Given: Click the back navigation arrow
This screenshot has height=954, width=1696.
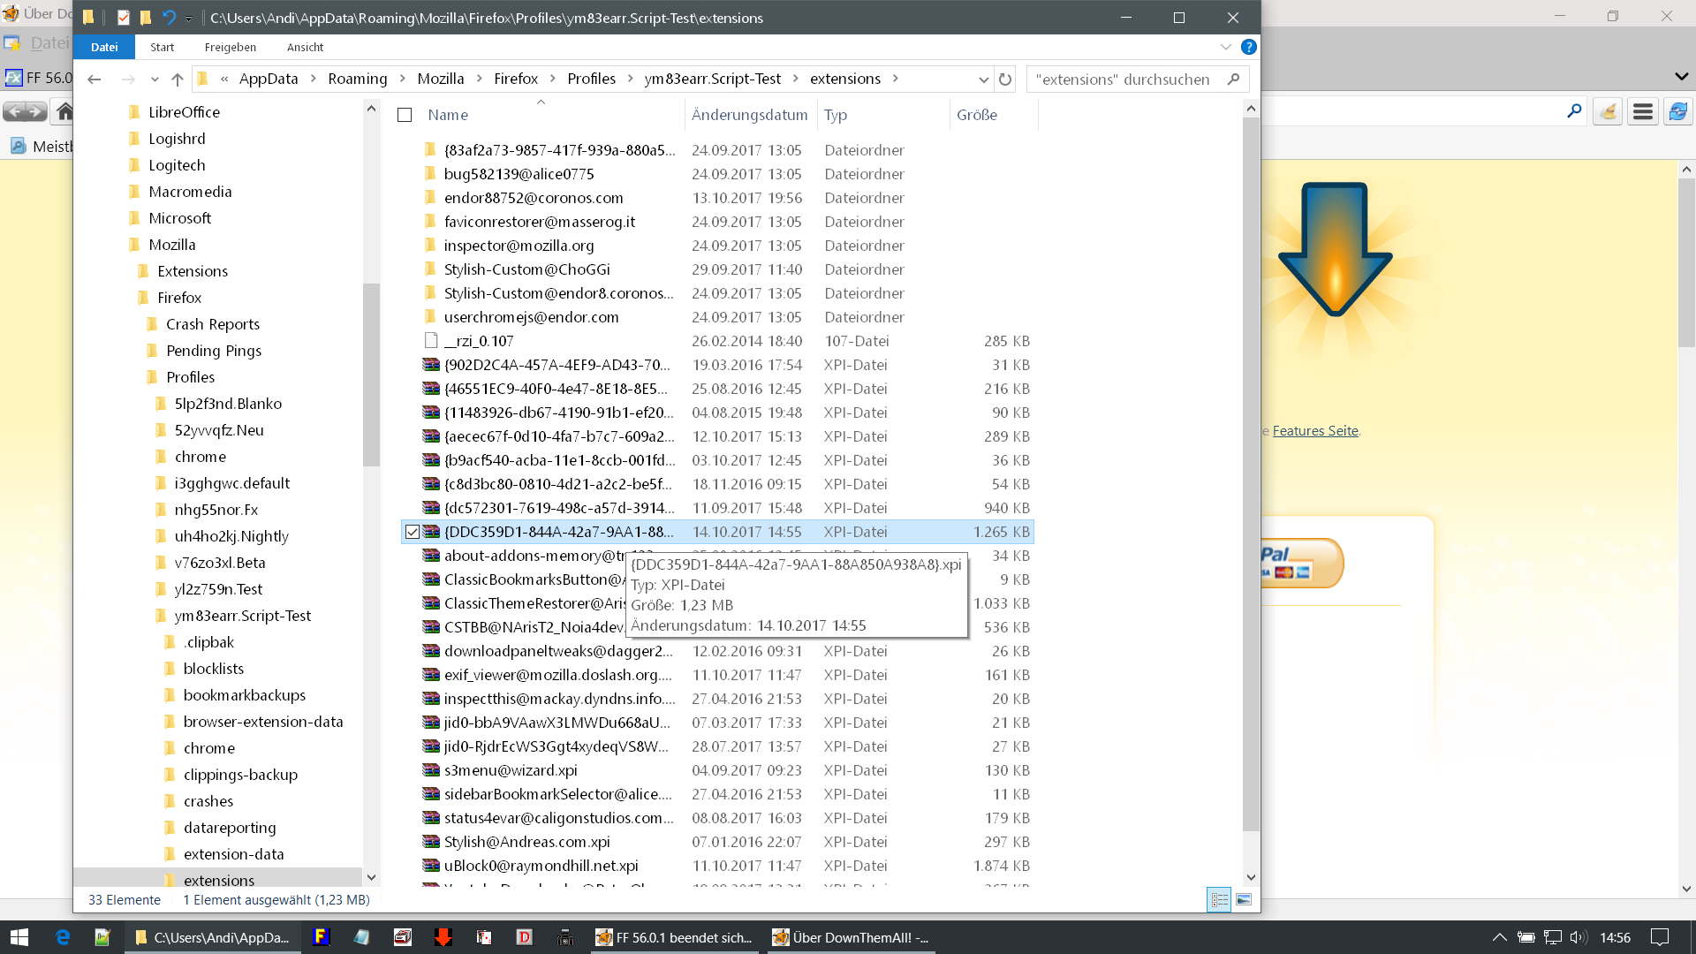Looking at the screenshot, I should point(95,79).
